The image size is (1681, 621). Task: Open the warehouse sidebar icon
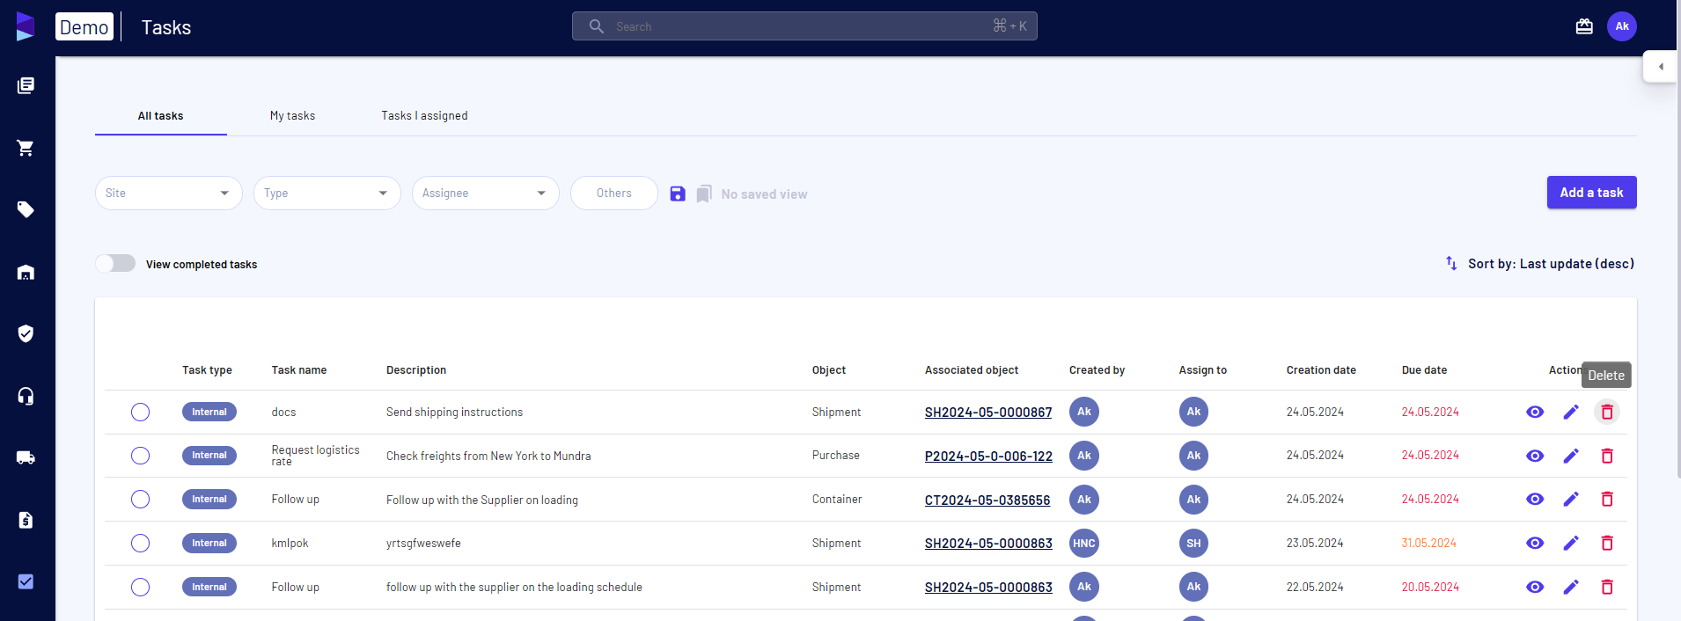click(26, 272)
